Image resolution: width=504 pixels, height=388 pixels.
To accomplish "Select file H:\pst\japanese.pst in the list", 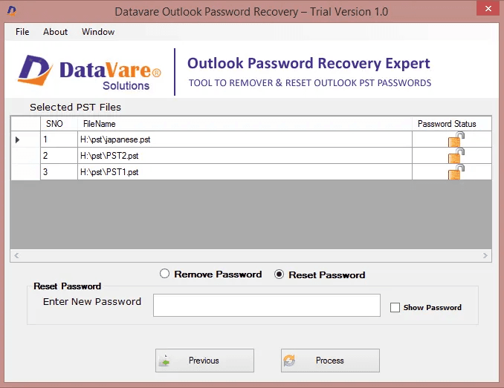I will point(245,139).
